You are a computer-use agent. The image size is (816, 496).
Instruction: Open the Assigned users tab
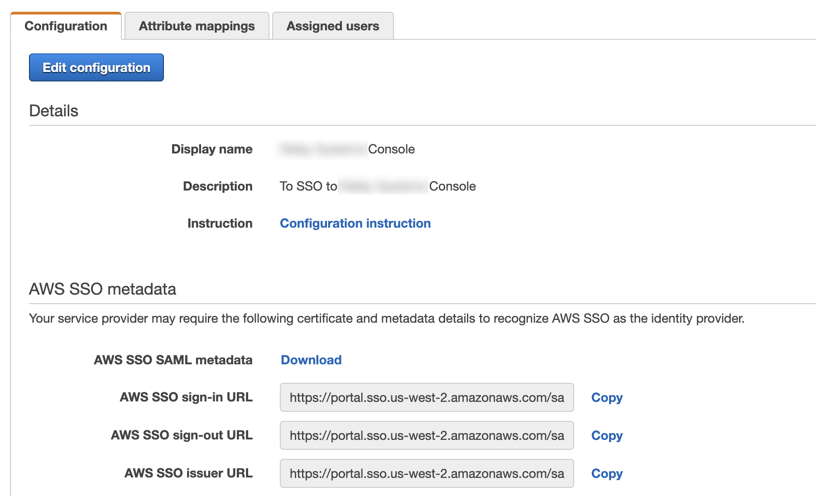pyautogui.click(x=333, y=26)
